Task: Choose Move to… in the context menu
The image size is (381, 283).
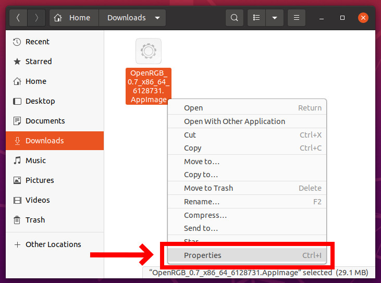Action: [247, 161]
